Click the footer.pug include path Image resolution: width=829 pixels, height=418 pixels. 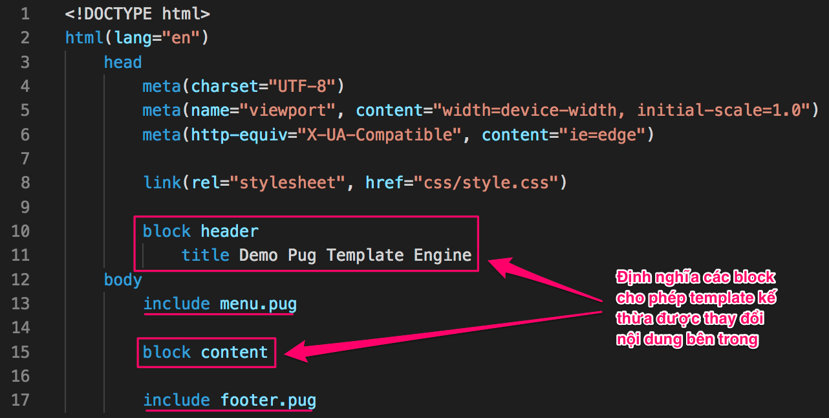(268, 400)
